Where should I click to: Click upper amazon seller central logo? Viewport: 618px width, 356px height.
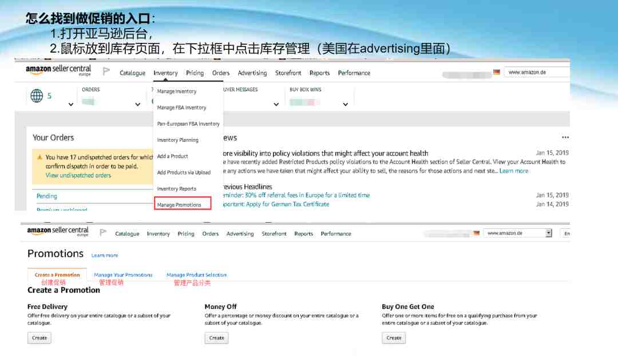pos(58,70)
